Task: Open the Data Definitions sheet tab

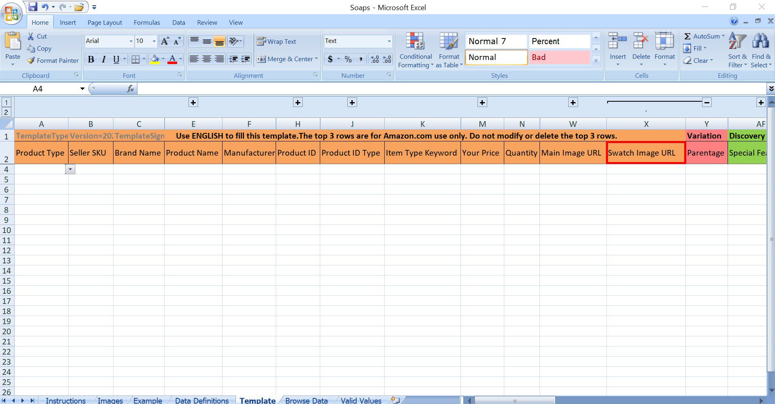Action: point(202,400)
